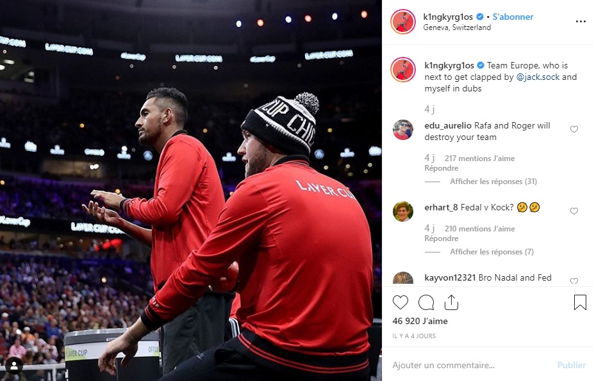
Task: Expand the 31 replies under edu_aurelio
Action: tap(493, 182)
